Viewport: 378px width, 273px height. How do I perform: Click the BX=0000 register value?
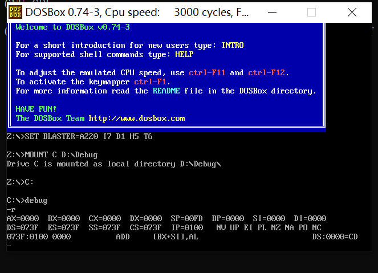(x=64, y=218)
